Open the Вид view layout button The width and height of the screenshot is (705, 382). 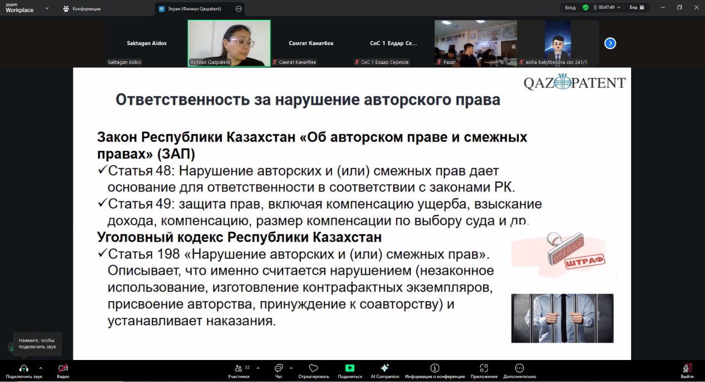637,8
